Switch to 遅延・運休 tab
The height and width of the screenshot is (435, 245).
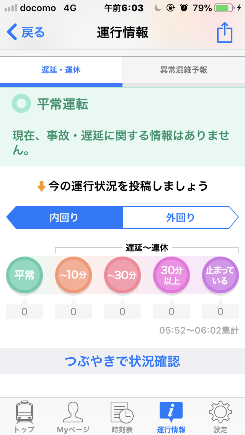[x=61, y=70]
